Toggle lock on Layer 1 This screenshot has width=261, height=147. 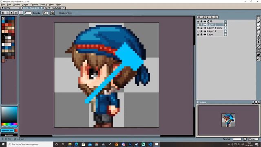tap(201, 31)
